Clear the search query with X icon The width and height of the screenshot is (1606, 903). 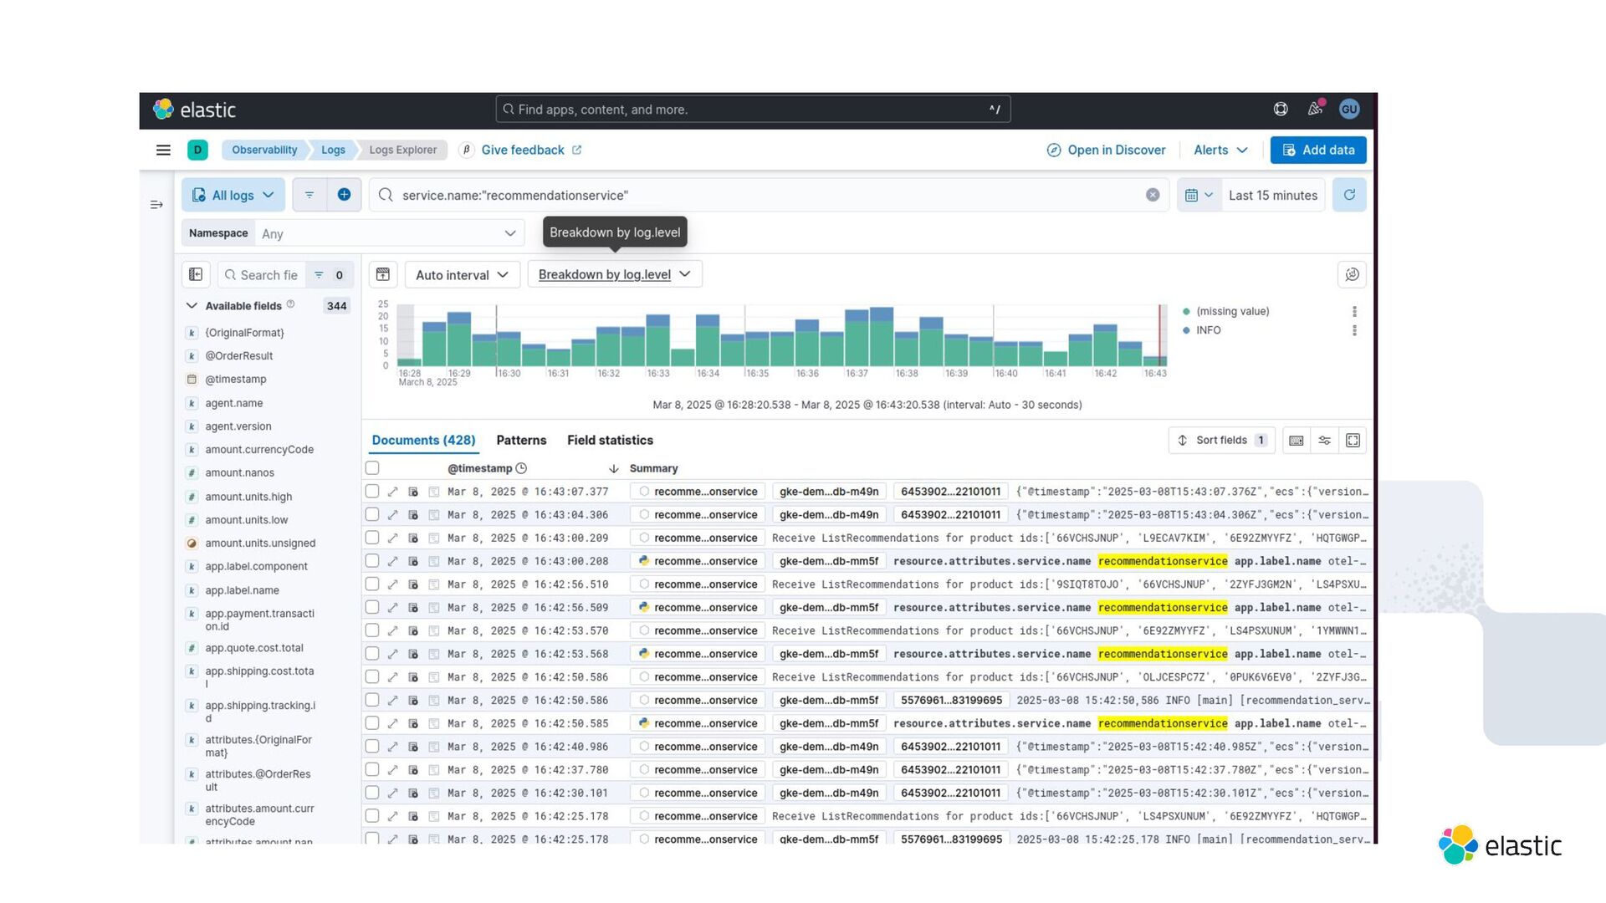click(1153, 195)
